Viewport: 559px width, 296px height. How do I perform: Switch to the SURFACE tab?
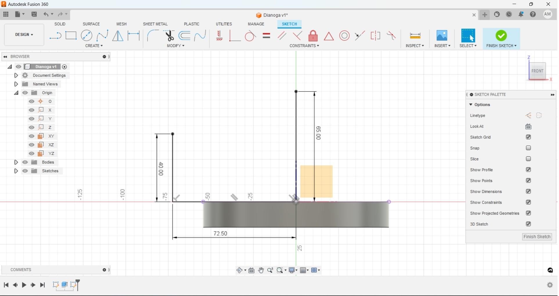91,24
